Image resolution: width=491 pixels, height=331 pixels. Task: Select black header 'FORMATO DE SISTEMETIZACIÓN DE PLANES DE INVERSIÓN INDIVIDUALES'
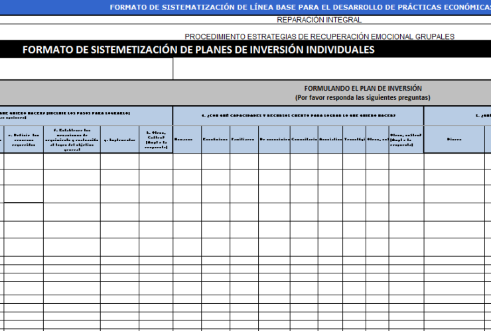click(x=198, y=50)
